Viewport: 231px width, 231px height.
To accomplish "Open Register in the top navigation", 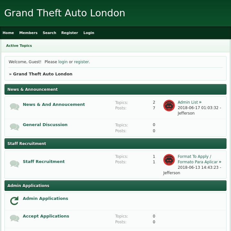I will 70,33.
